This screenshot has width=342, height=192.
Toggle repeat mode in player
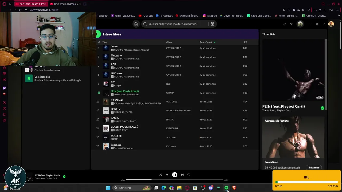coord(189,175)
